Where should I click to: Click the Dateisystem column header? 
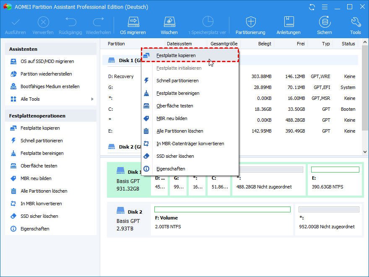(179, 44)
